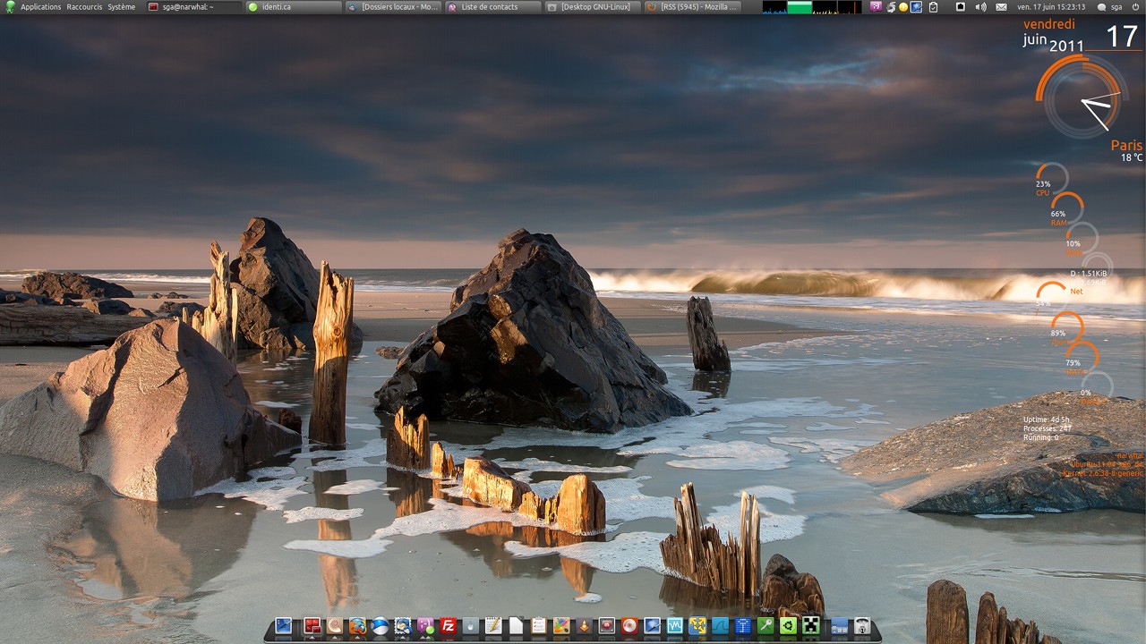
Task: Launch the shell spiral dock icon
Action: [334, 626]
